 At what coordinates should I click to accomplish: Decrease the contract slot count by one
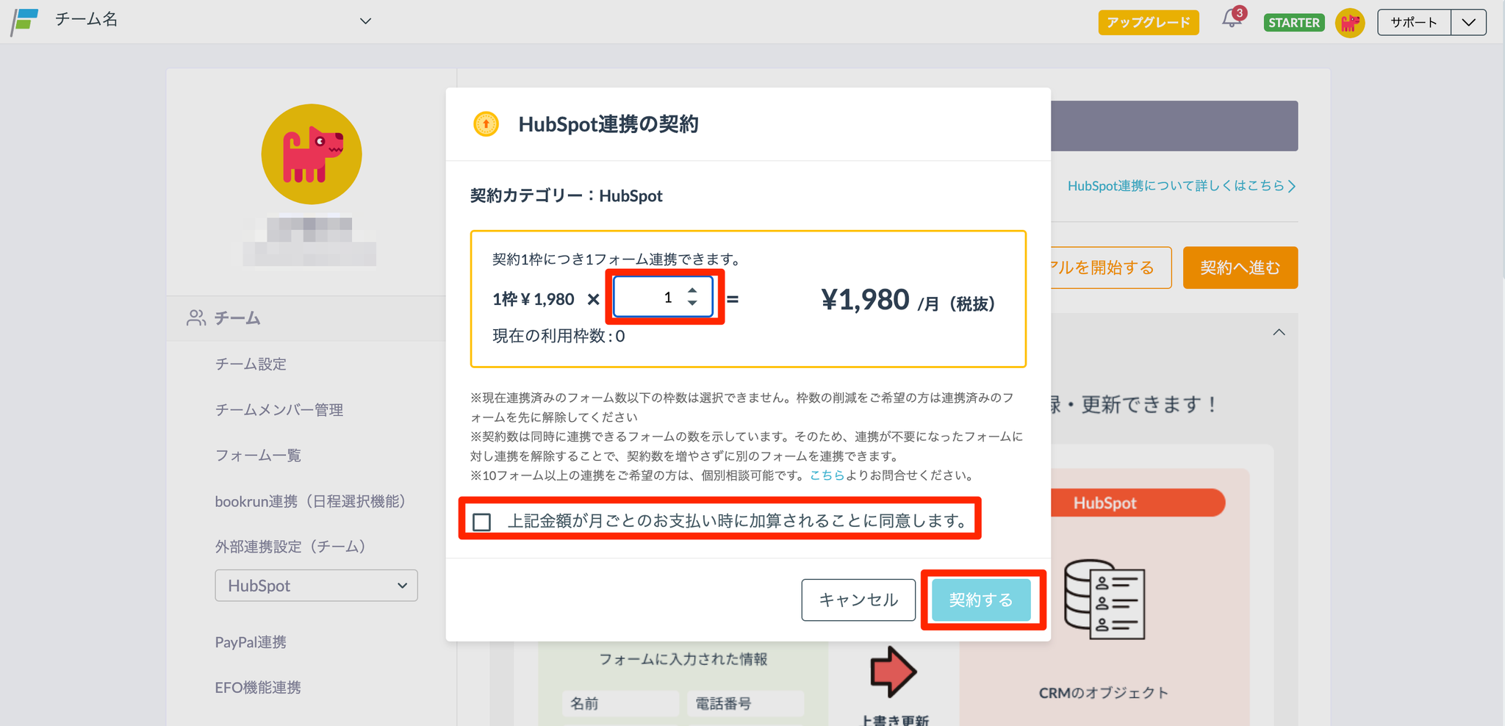coord(692,303)
